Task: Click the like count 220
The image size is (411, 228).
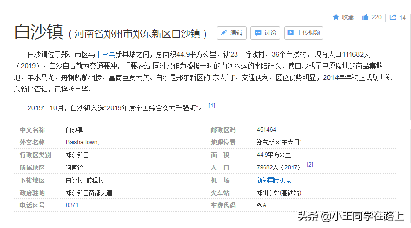Action: pyautogui.click(x=376, y=17)
